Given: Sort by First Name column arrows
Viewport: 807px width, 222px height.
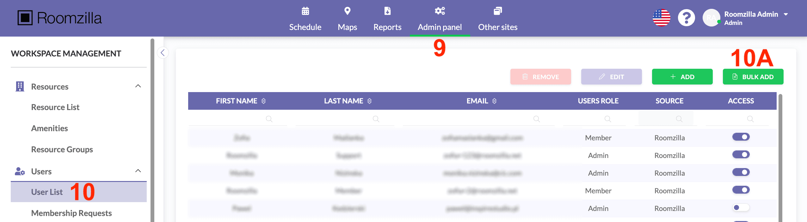Looking at the screenshot, I should point(264,101).
